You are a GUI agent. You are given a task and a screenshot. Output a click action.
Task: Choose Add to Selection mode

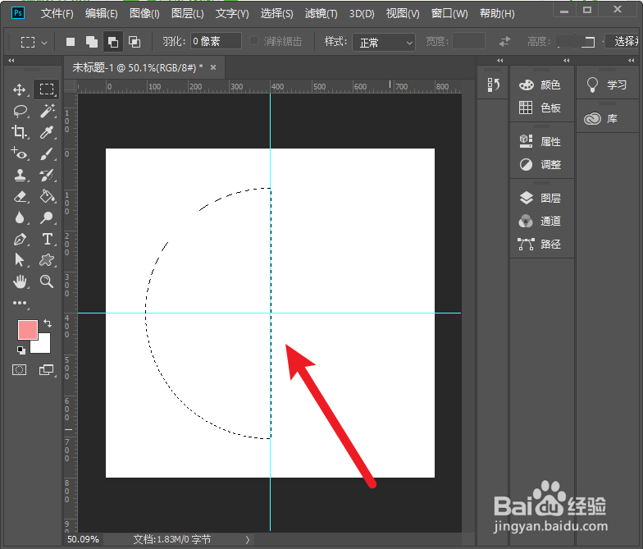click(x=92, y=42)
